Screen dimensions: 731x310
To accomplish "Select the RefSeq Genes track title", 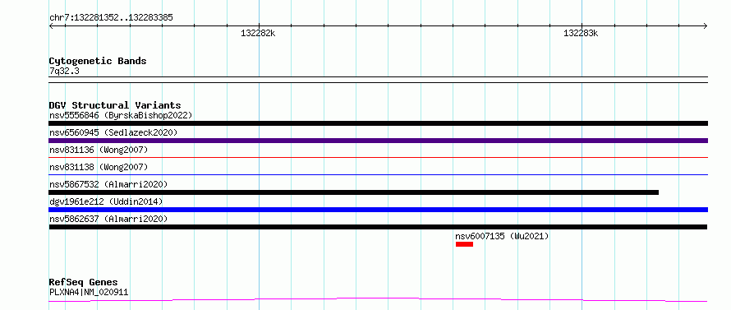I will pyautogui.click(x=84, y=283).
